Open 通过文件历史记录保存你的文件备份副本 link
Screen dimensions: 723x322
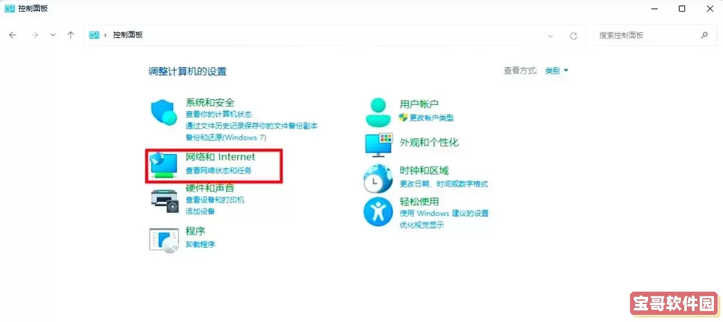252,125
